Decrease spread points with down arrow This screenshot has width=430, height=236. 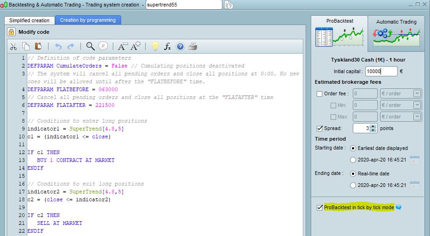pos(373,130)
